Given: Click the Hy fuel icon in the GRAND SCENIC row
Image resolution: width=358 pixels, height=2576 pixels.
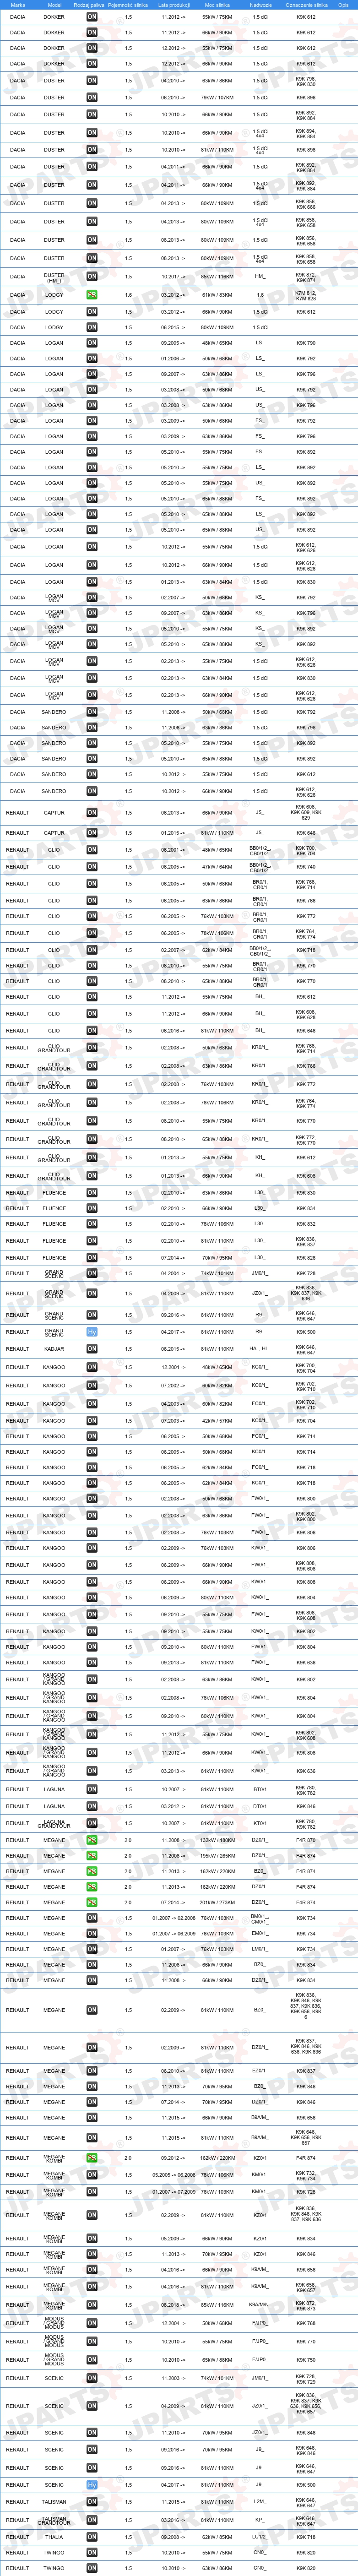Looking at the screenshot, I should pyautogui.click(x=92, y=1332).
